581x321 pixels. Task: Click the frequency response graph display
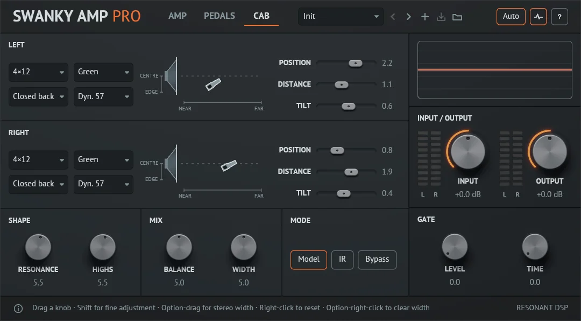tap(495, 70)
